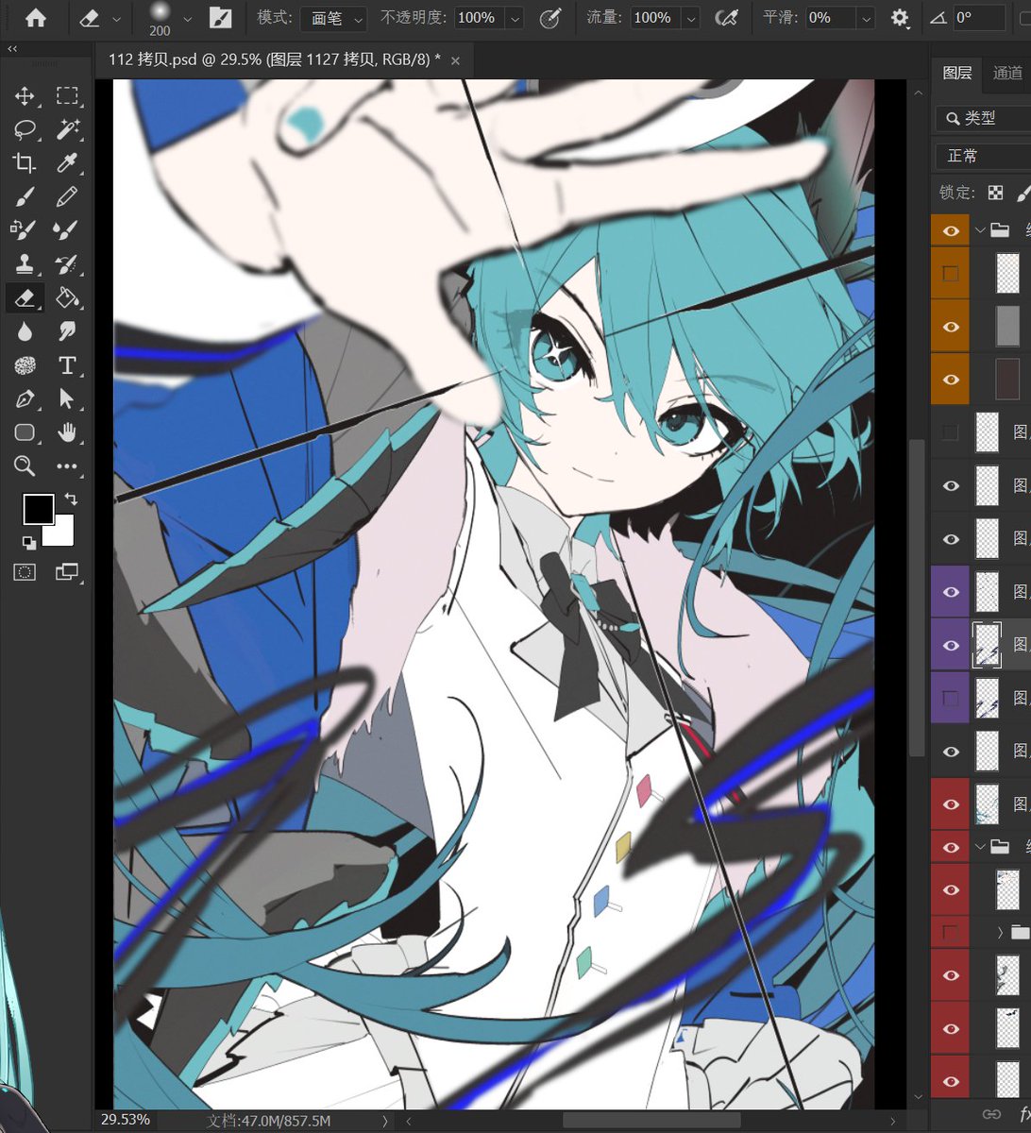This screenshot has width=1031, height=1133.
Task: Hide the orange-labeled layer group
Action: pyautogui.click(x=951, y=229)
